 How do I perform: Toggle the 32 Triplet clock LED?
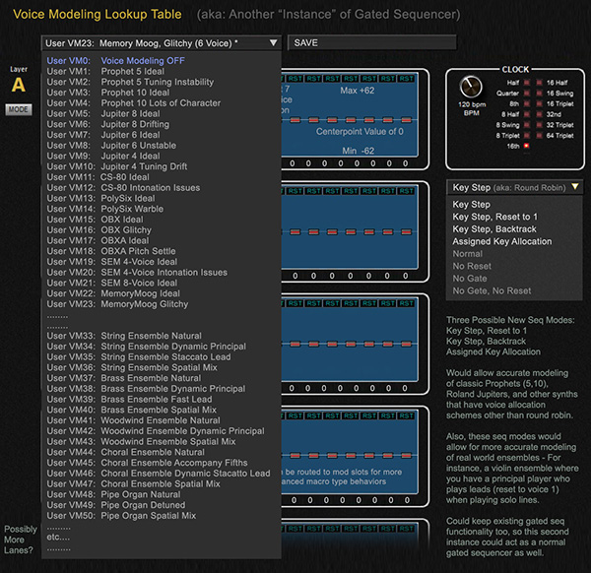coord(540,125)
